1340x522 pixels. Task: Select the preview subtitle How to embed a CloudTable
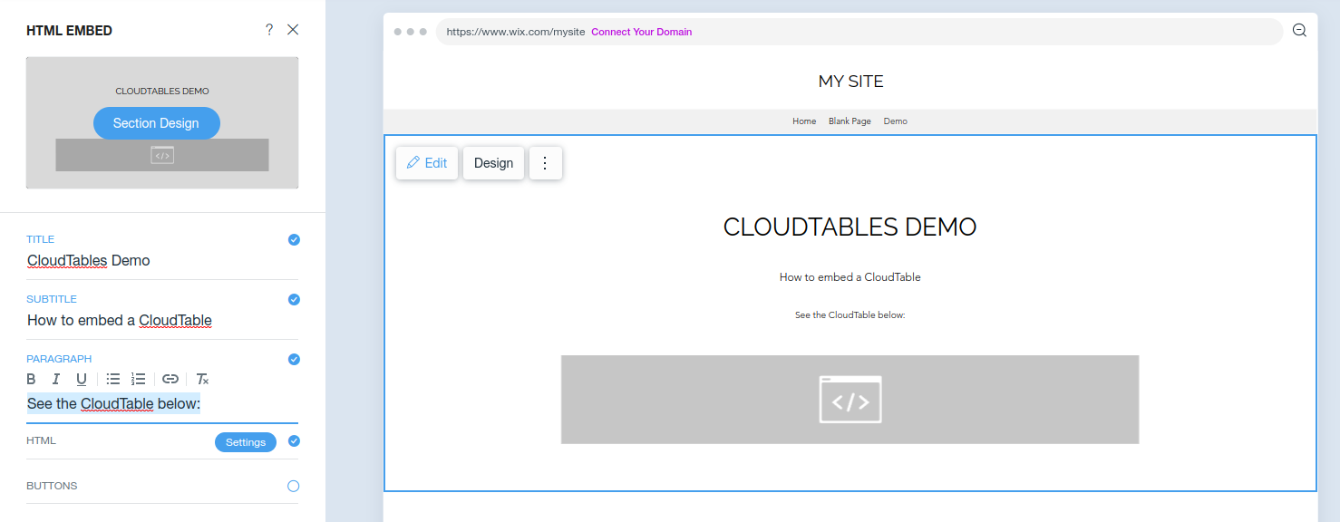pos(850,277)
